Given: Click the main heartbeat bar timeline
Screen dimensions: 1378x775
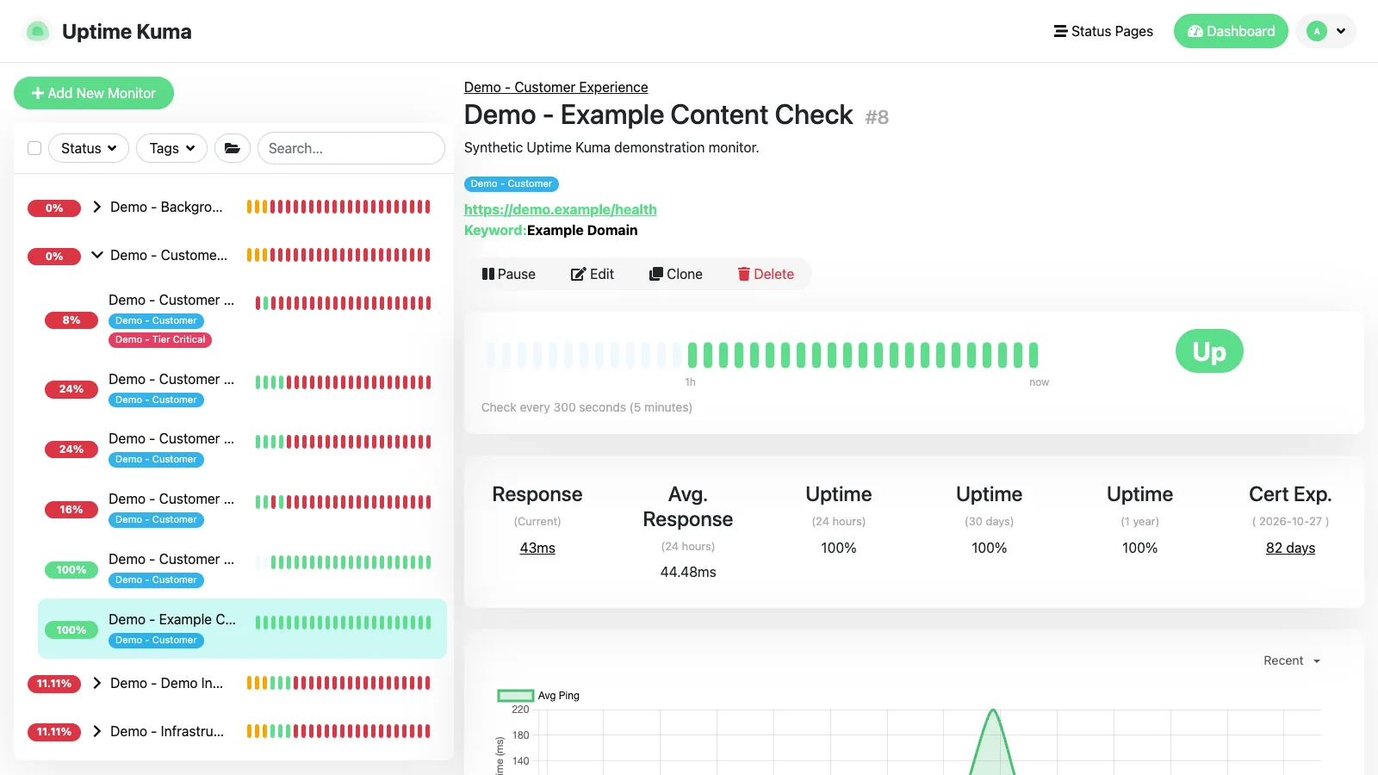Looking at the screenshot, I should [762, 355].
